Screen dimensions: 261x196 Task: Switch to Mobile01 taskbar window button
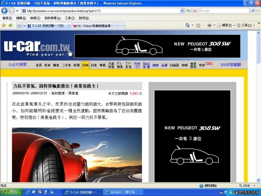click(123, 192)
